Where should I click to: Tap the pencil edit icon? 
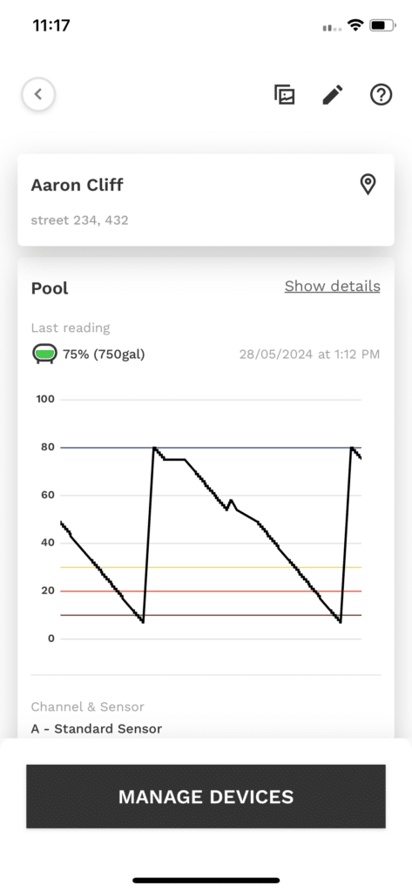[333, 95]
